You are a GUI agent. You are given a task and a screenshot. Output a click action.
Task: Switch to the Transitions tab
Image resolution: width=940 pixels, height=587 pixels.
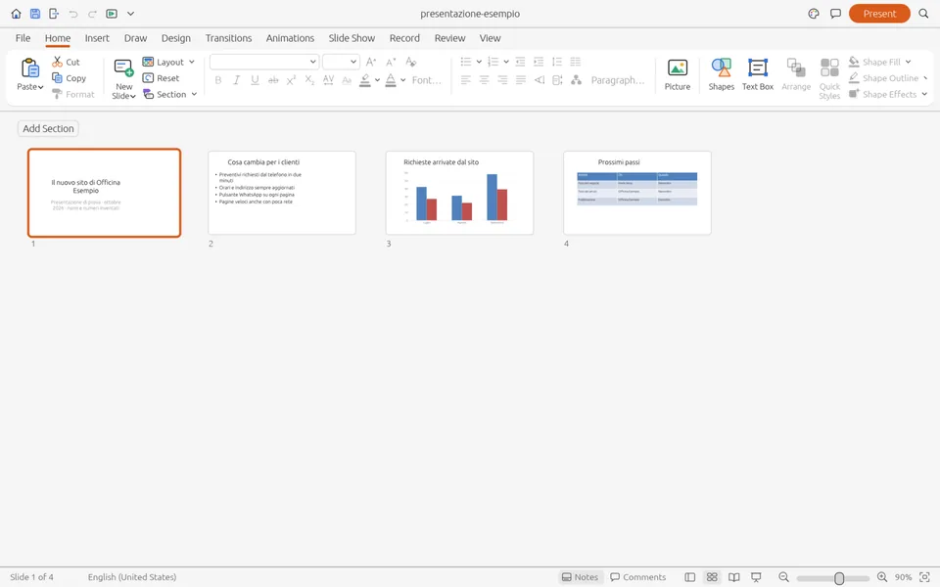tap(228, 38)
